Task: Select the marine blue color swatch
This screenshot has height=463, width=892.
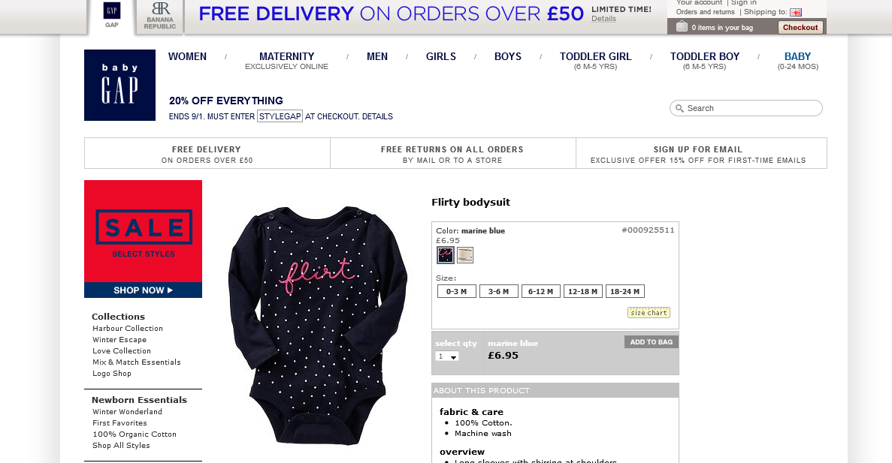Action: (446, 254)
